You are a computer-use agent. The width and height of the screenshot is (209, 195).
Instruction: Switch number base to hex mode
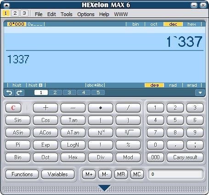[192, 24]
